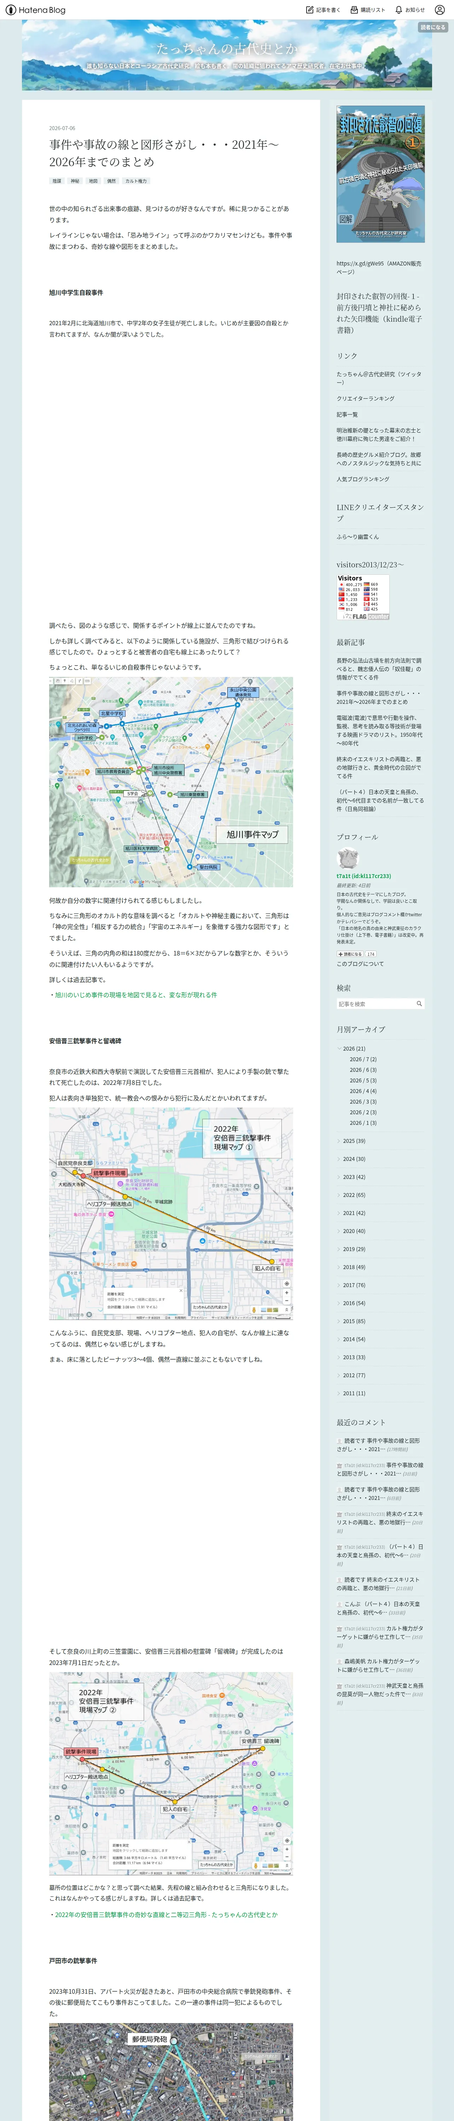
Task: Open the blog title たっちゃんの古代史とか
Action: [227, 48]
